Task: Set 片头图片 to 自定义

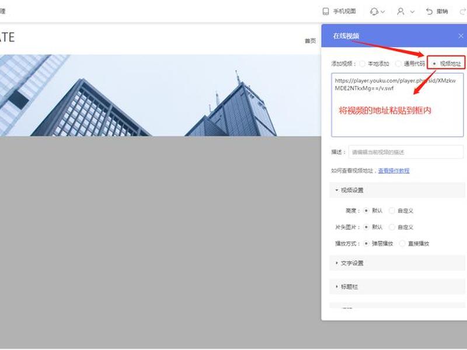Action: [x=392, y=227]
